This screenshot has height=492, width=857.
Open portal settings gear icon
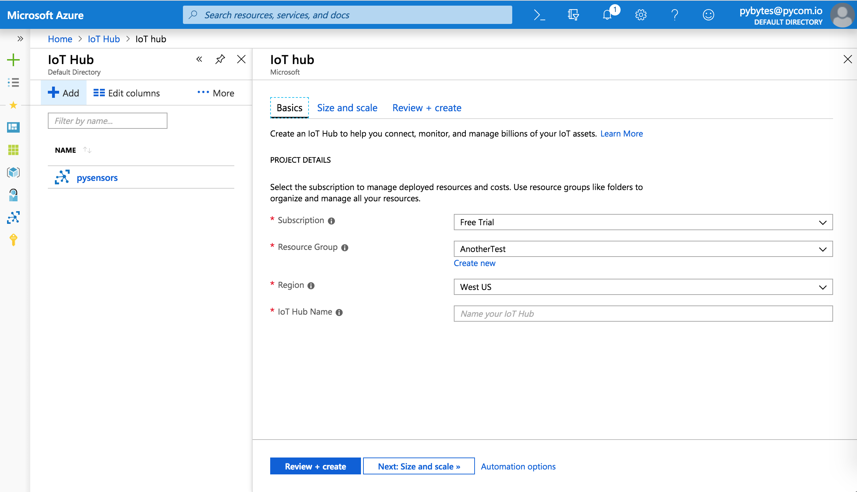tap(641, 15)
